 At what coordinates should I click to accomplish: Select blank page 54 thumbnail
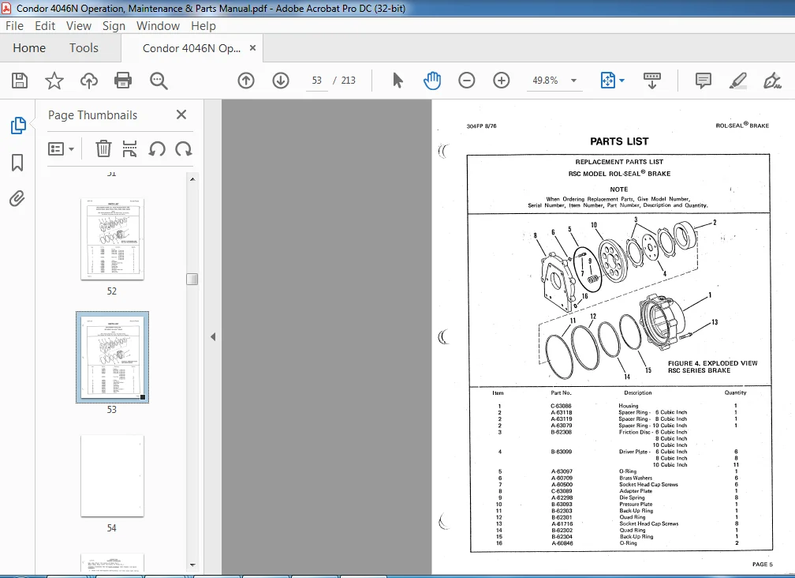[x=112, y=476]
